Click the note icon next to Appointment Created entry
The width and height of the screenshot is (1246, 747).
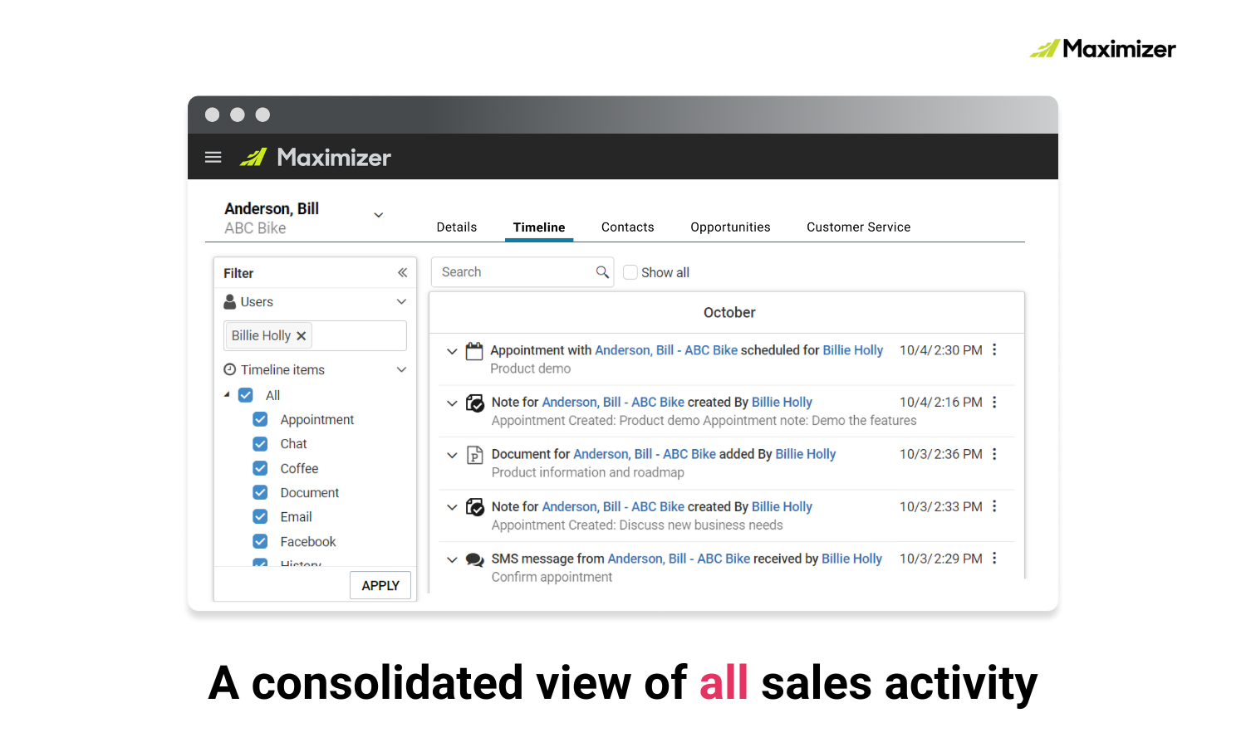point(474,403)
